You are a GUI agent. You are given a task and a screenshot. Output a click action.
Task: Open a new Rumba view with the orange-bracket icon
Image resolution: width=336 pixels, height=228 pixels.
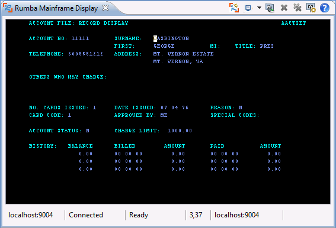pyautogui.click(x=234, y=8)
